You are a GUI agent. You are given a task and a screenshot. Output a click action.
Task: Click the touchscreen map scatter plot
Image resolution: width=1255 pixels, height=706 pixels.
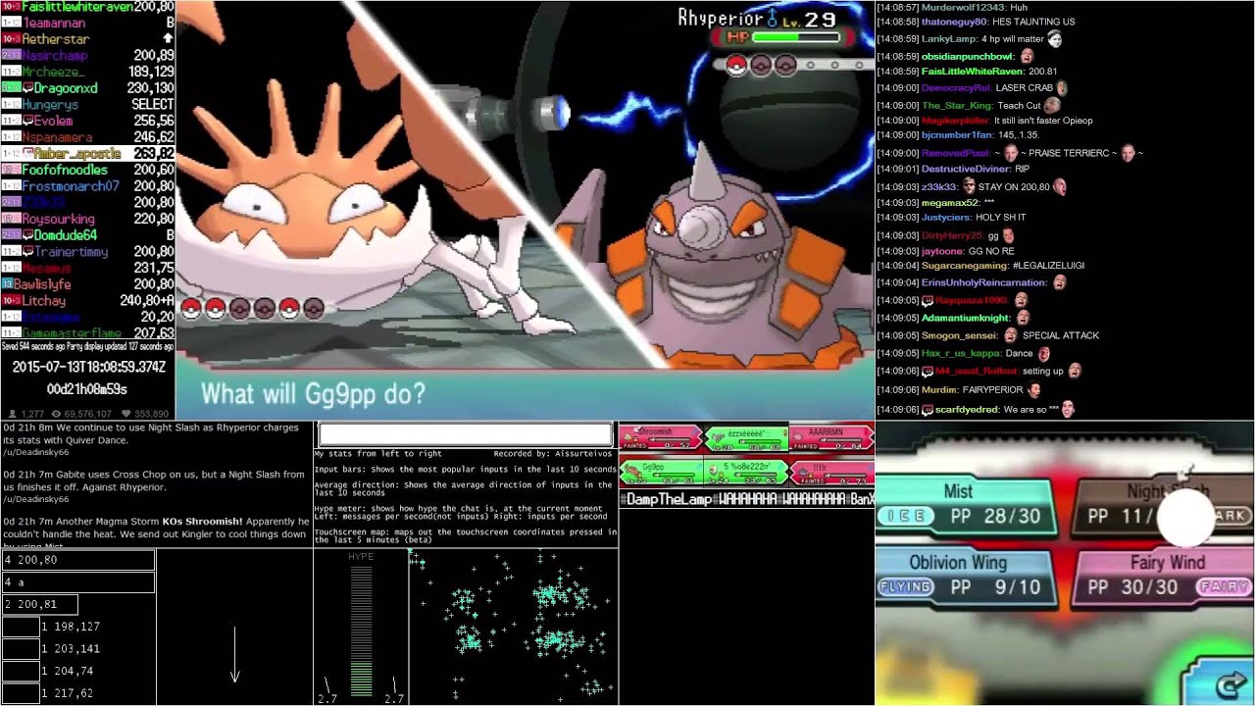point(514,626)
